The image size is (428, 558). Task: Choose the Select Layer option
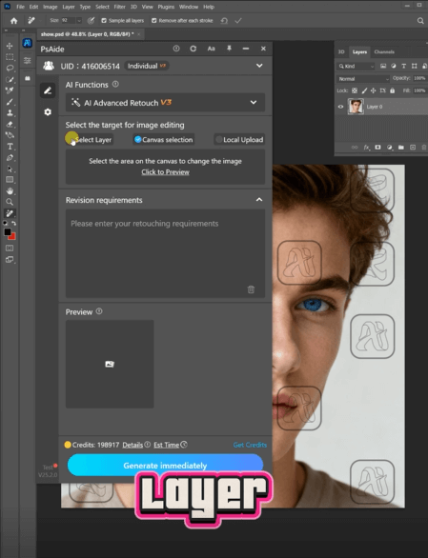[89, 139]
